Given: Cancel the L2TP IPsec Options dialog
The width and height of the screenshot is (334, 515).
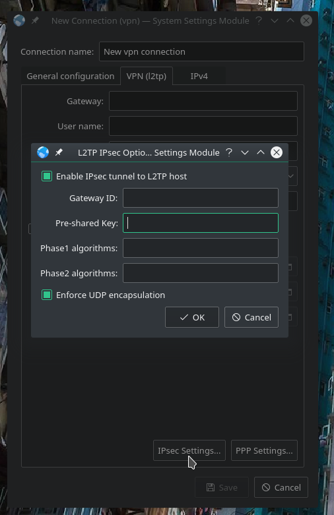Looking at the screenshot, I should (251, 317).
